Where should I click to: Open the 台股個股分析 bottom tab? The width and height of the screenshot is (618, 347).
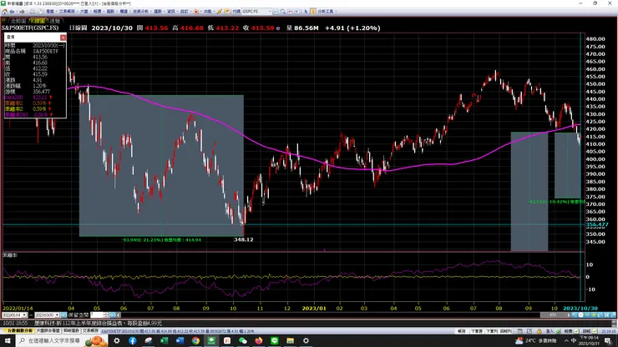tap(18, 331)
